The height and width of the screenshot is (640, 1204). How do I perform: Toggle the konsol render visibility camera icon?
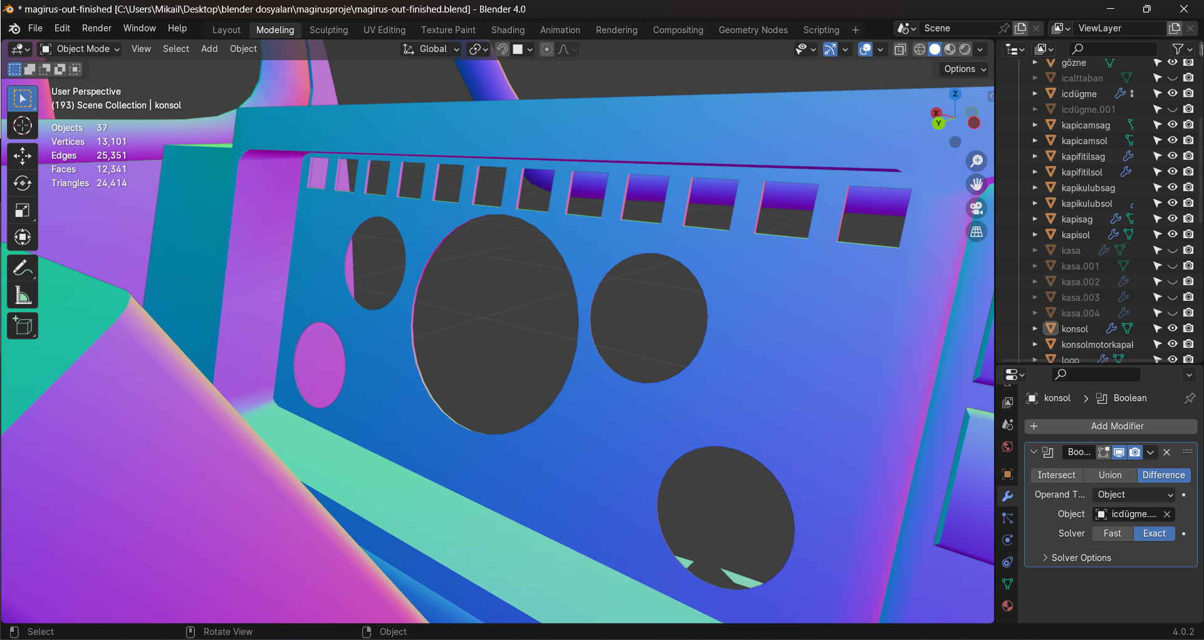(x=1188, y=328)
